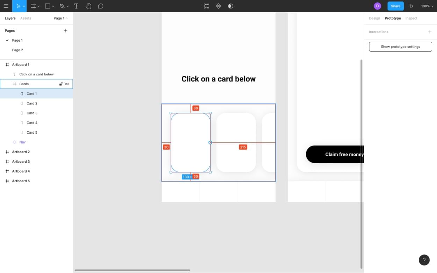Click the Nav component diamond icon
The height and width of the screenshot is (273, 437).
coord(14,142)
